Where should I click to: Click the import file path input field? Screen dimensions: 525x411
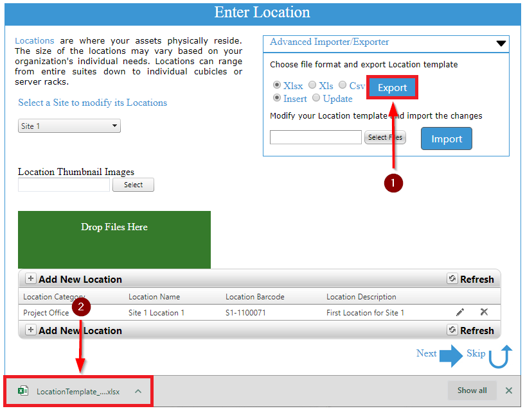point(316,137)
